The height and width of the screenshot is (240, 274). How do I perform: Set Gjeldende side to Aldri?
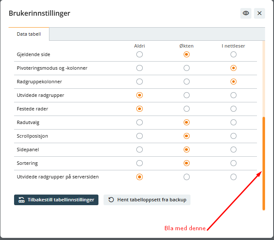coord(139,54)
